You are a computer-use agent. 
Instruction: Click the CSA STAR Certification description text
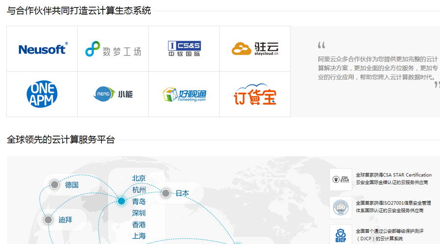click(x=394, y=179)
